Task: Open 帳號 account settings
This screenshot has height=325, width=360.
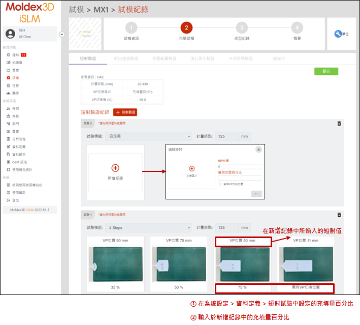Action: tap(13, 108)
